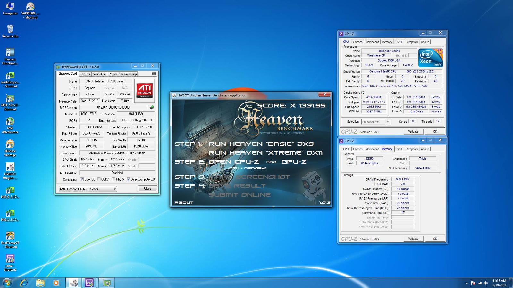The height and width of the screenshot is (288, 513).
Task: Open RealTempGT shortcut icon
Action: tap(10, 240)
